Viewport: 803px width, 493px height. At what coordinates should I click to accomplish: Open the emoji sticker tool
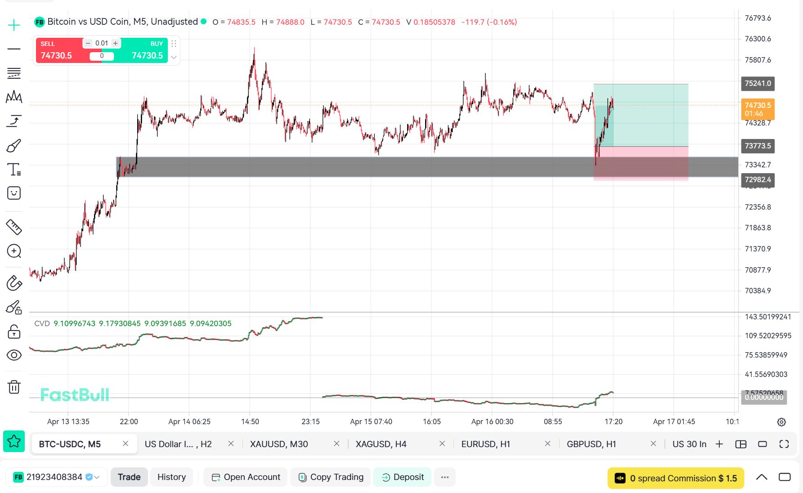(14, 193)
